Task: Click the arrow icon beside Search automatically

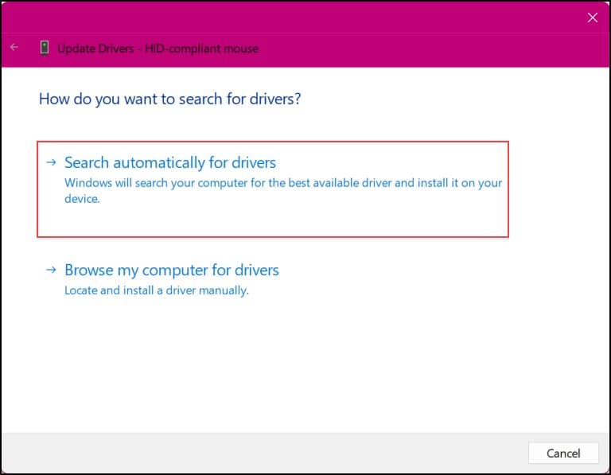Action: coord(52,162)
